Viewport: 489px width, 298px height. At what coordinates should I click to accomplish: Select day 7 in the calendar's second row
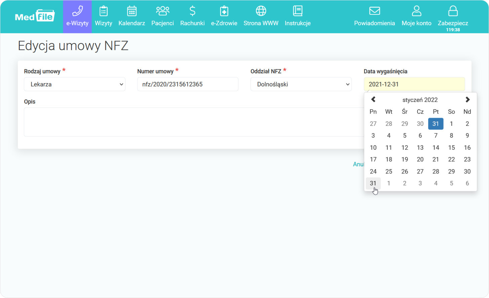click(x=436, y=136)
